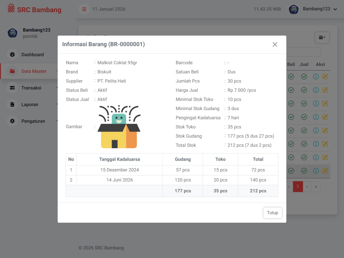Click the Jual column header

pyautogui.click(x=304, y=65)
